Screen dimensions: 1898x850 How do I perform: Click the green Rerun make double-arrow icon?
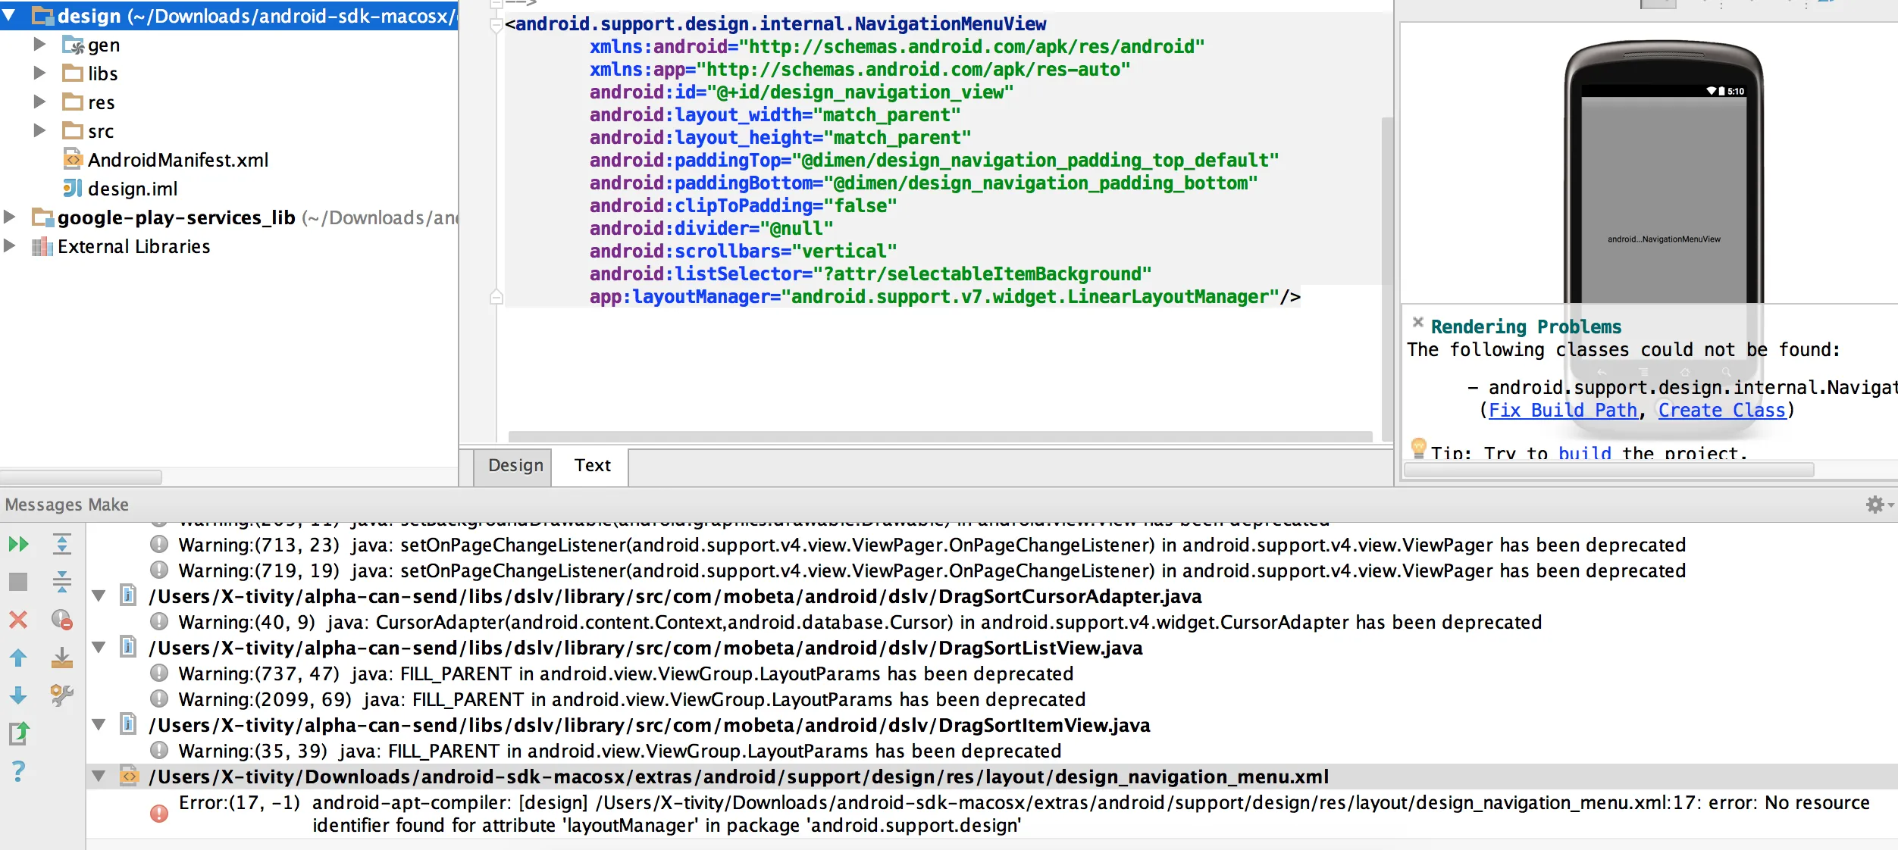[18, 544]
